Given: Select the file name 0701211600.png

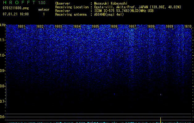Looking at the screenshot, I should [x=16, y=8].
